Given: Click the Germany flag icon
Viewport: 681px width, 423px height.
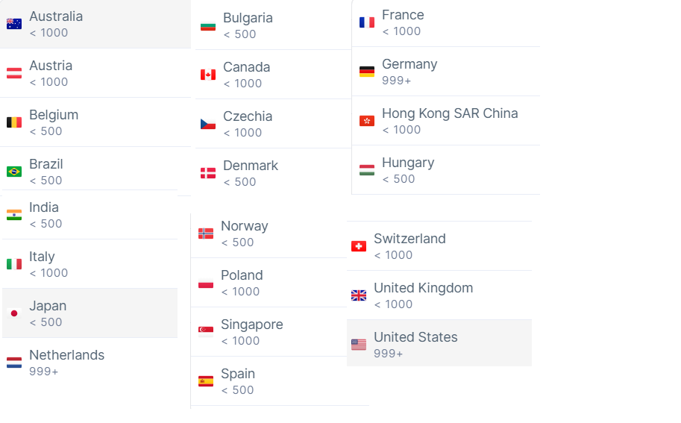Looking at the screenshot, I should point(366,72).
